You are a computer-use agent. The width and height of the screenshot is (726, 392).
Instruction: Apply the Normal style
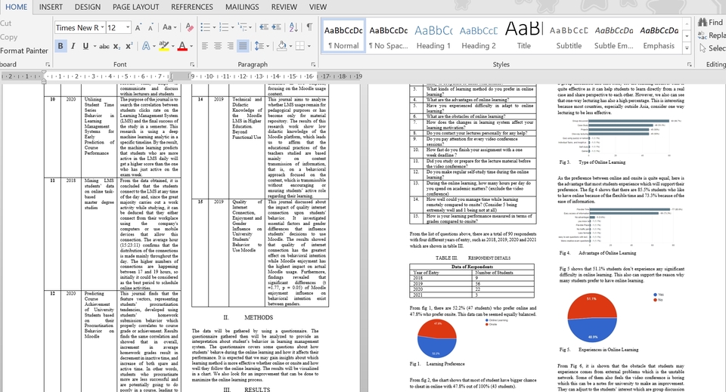coord(343,36)
